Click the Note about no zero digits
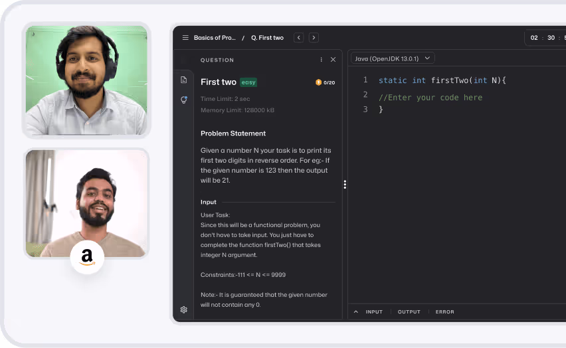Viewport: 566px width, 348px height. tap(264, 300)
